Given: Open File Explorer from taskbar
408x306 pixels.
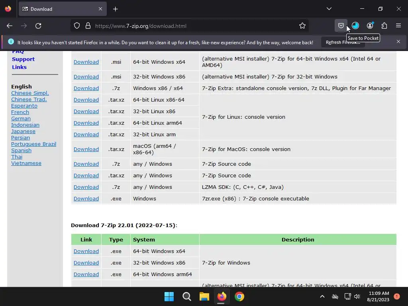Looking at the screenshot, I should tap(204, 296).
